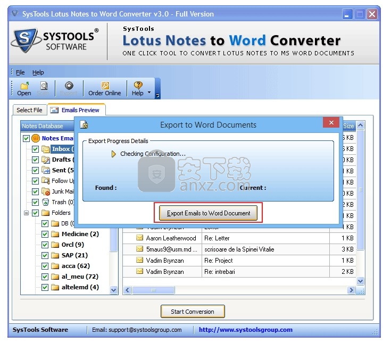Select the Follow Up folder icon
This screenshot has height=343, width=391.
[x=46, y=181]
